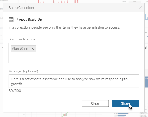Click the Clear button
Screen dimensions: 148x117
(x=95, y=103)
